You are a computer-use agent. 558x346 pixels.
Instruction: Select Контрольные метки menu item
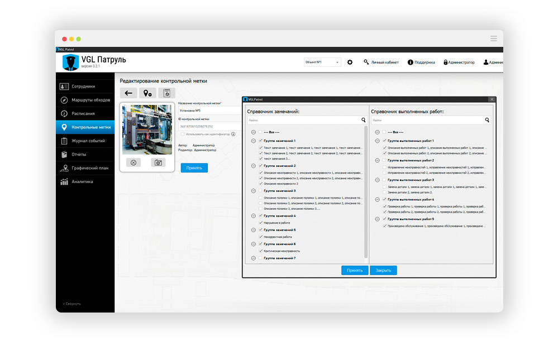coord(85,127)
